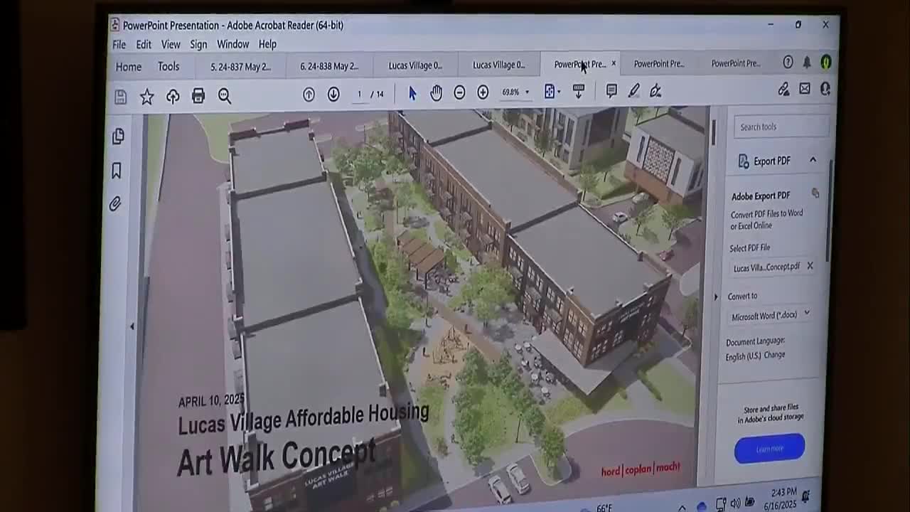Send file by email icon
The width and height of the screenshot is (910, 512).
point(804,89)
